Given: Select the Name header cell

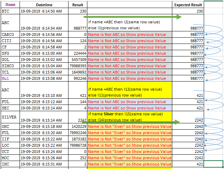Looking at the screenshot, I should pos(10,5).
